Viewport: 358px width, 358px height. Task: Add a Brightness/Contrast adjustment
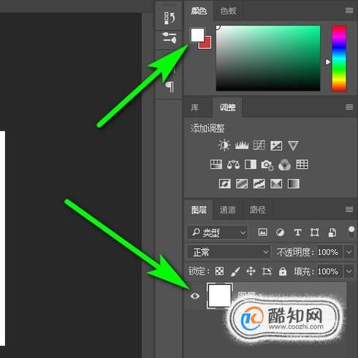(224, 145)
